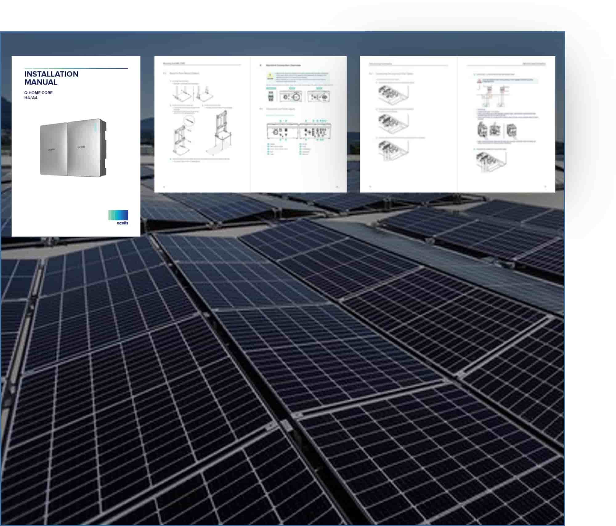The width and height of the screenshot is (616, 526).
Task: Click the Q.HOME CORE device product image
Action: (73, 148)
